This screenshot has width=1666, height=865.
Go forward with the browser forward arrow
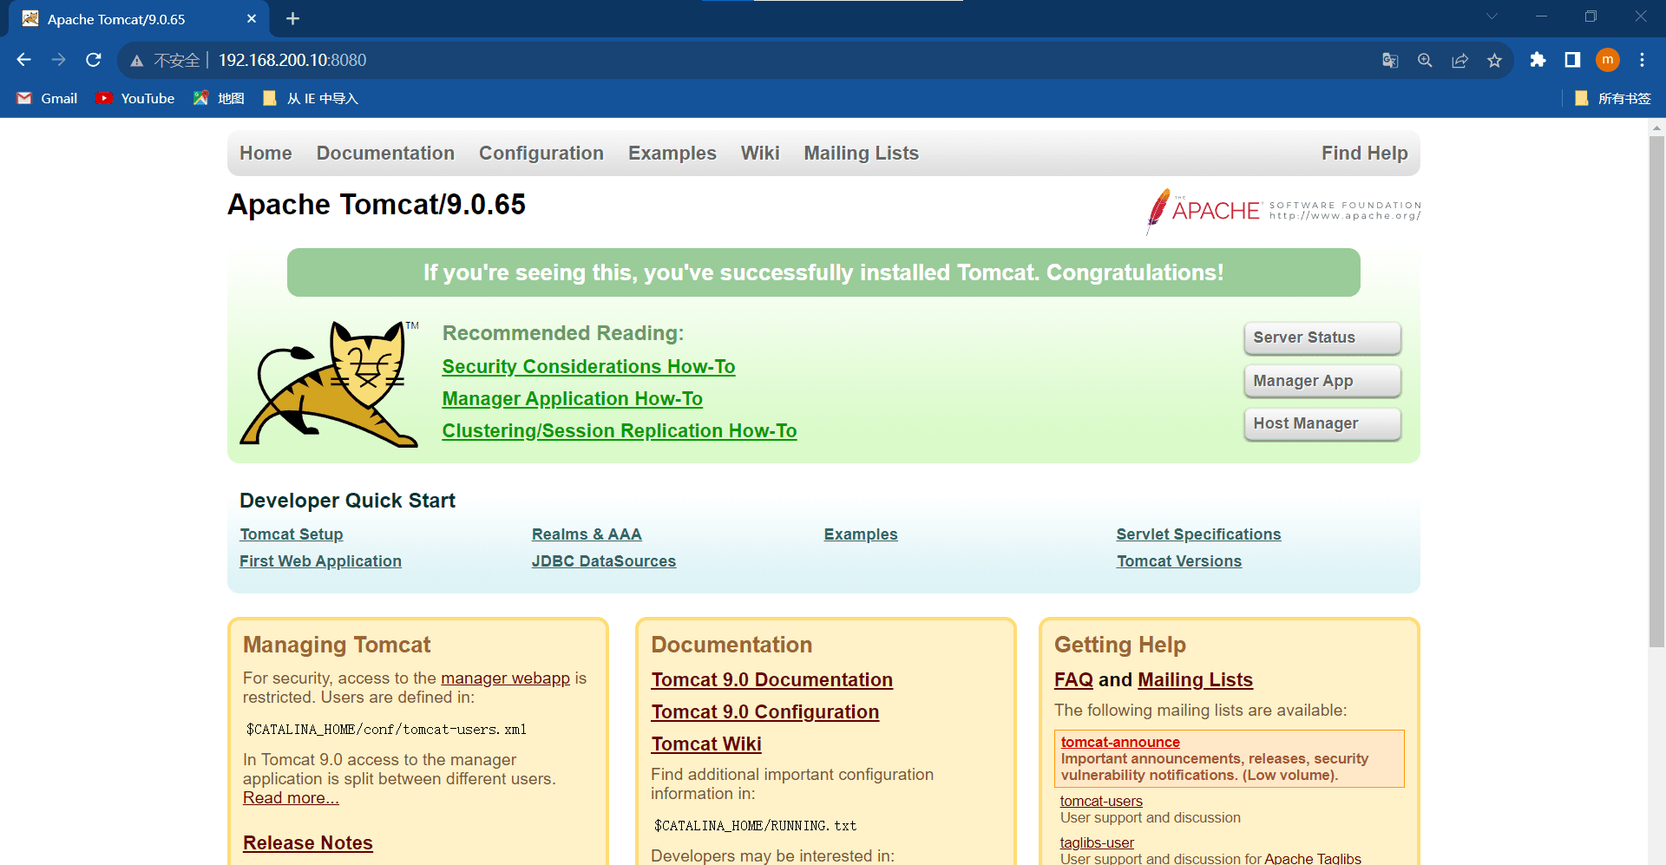pyautogui.click(x=58, y=60)
